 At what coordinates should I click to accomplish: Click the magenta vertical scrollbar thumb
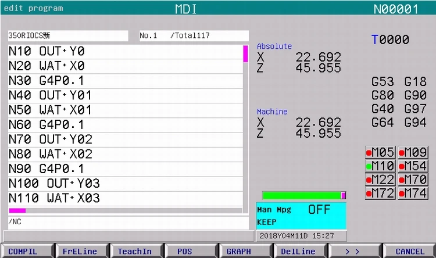click(245, 54)
